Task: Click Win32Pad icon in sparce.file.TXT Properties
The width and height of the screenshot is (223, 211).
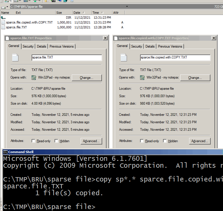Action: point(34,78)
